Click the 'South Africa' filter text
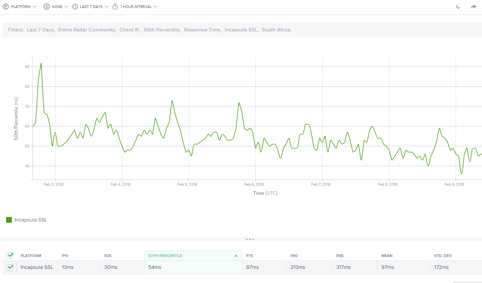Viewport: 482px width, 283px height. [x=276, y=30]
